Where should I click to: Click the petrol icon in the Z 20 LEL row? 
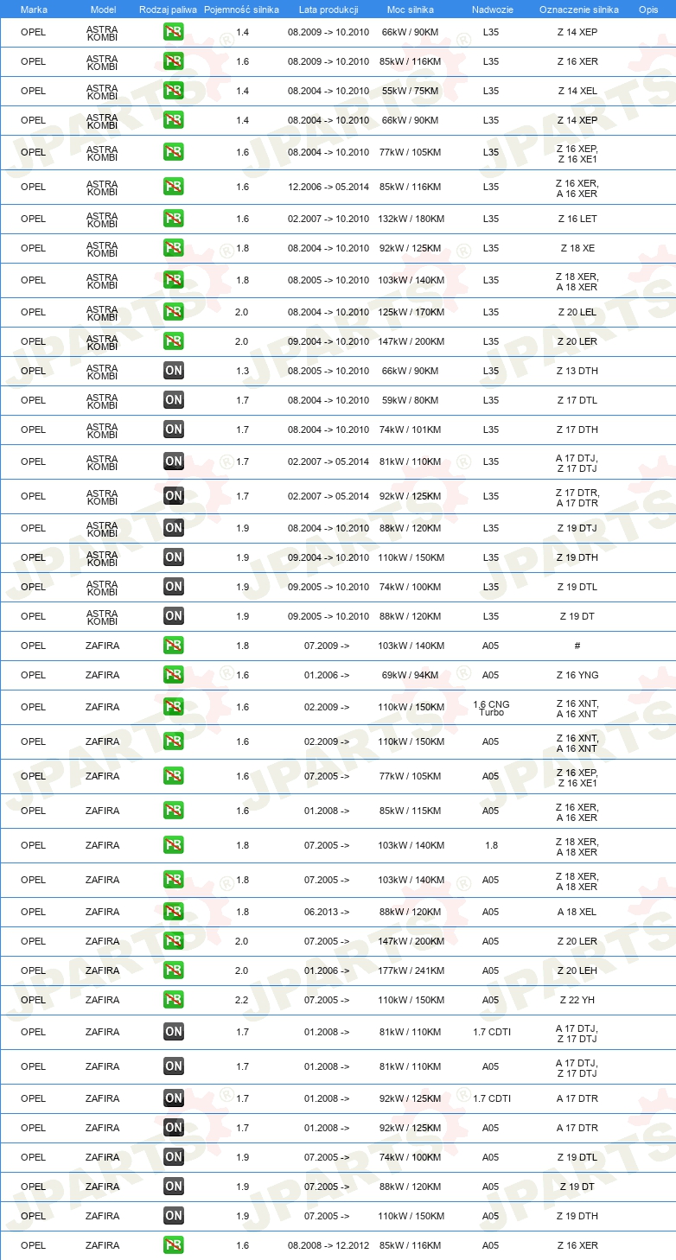[174, 312]
